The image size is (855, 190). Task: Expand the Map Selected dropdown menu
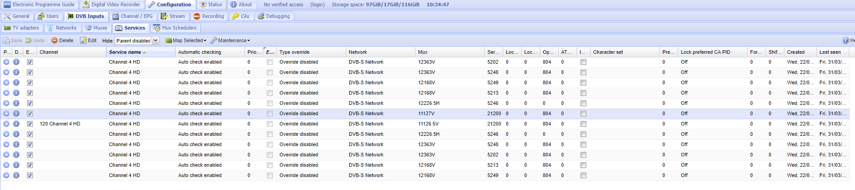185,40
